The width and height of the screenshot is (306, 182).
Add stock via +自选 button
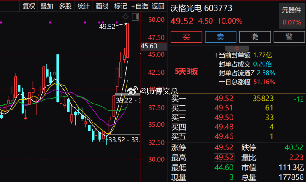click(140, 6)
